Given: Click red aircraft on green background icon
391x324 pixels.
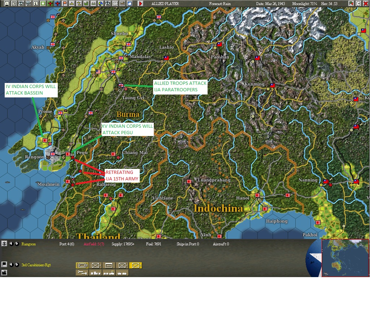Looking at the screenshot, I should pos(51,4).
